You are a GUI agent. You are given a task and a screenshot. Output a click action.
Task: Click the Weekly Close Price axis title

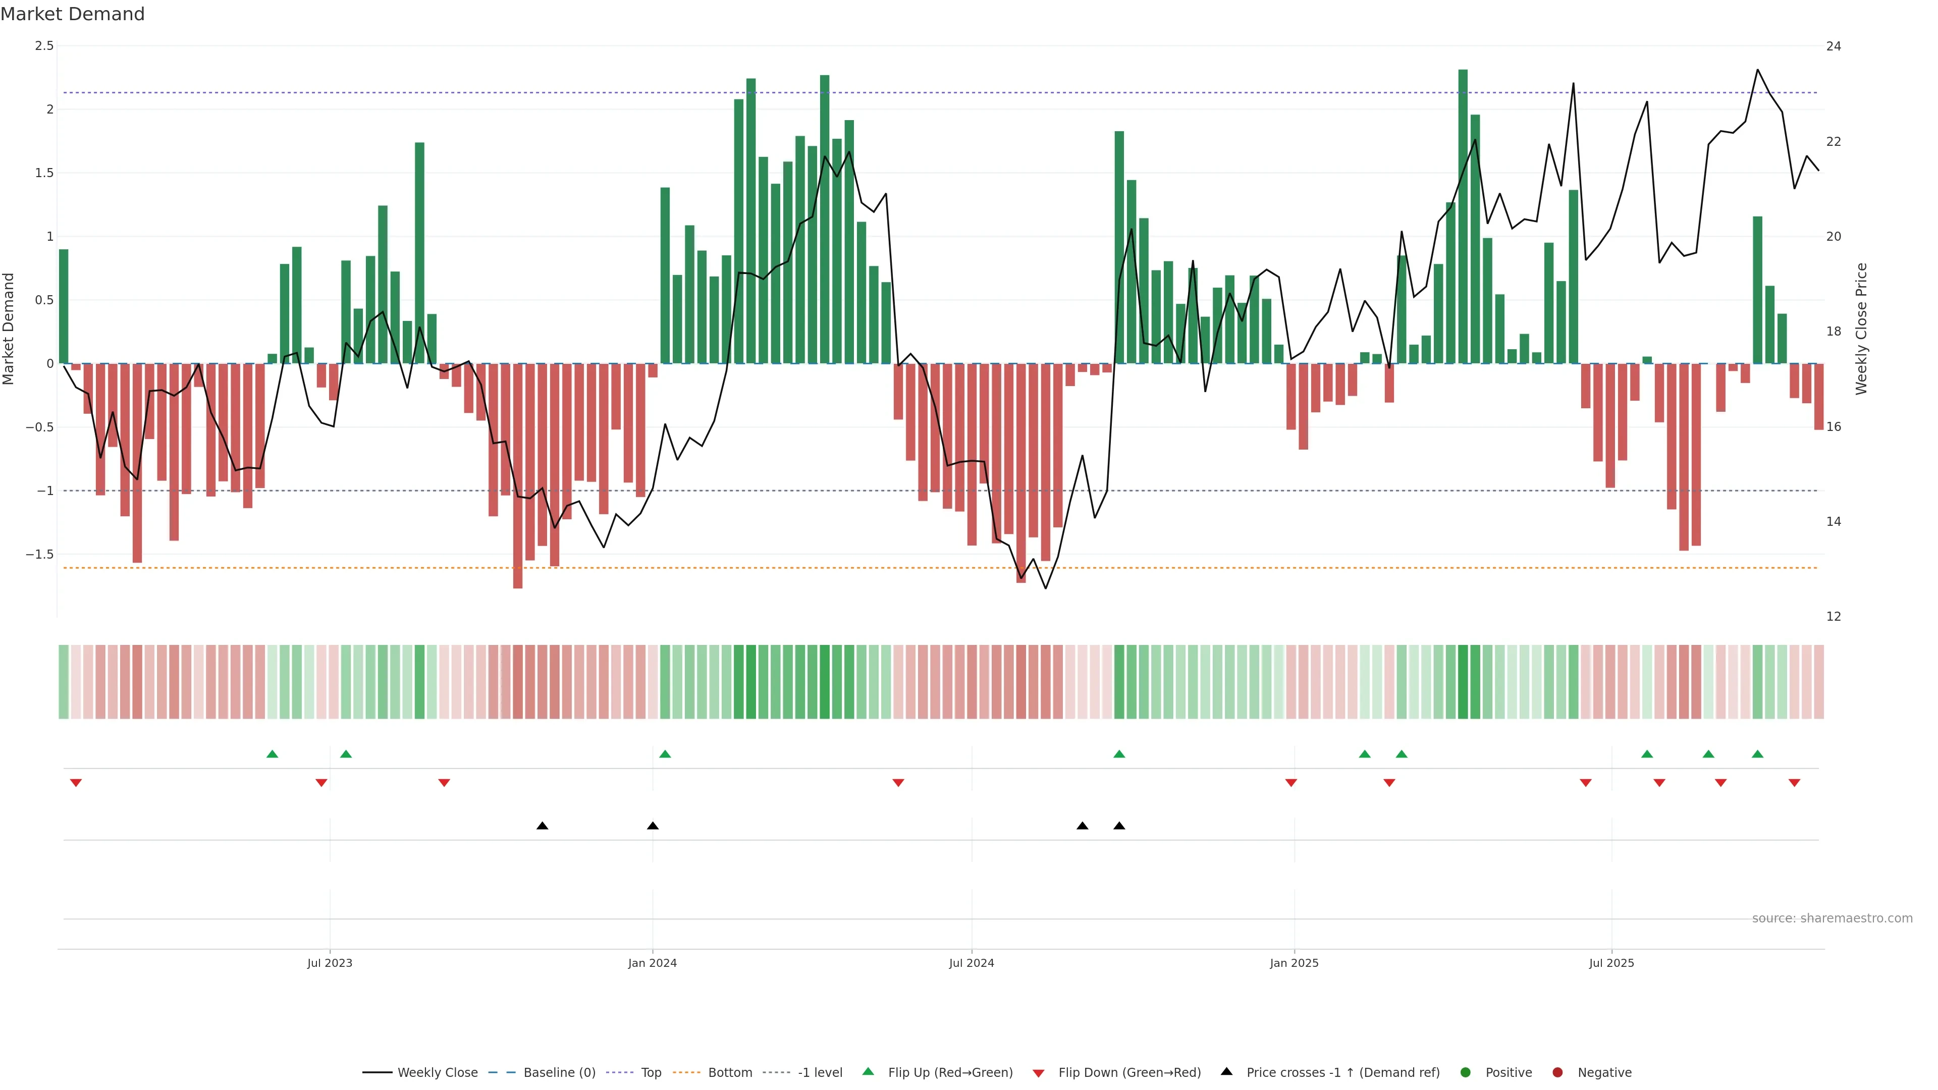(1861, 329)
